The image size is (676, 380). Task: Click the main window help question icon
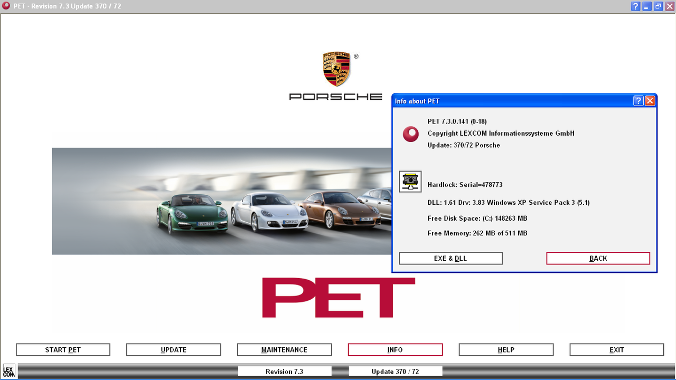coord(636,6)
